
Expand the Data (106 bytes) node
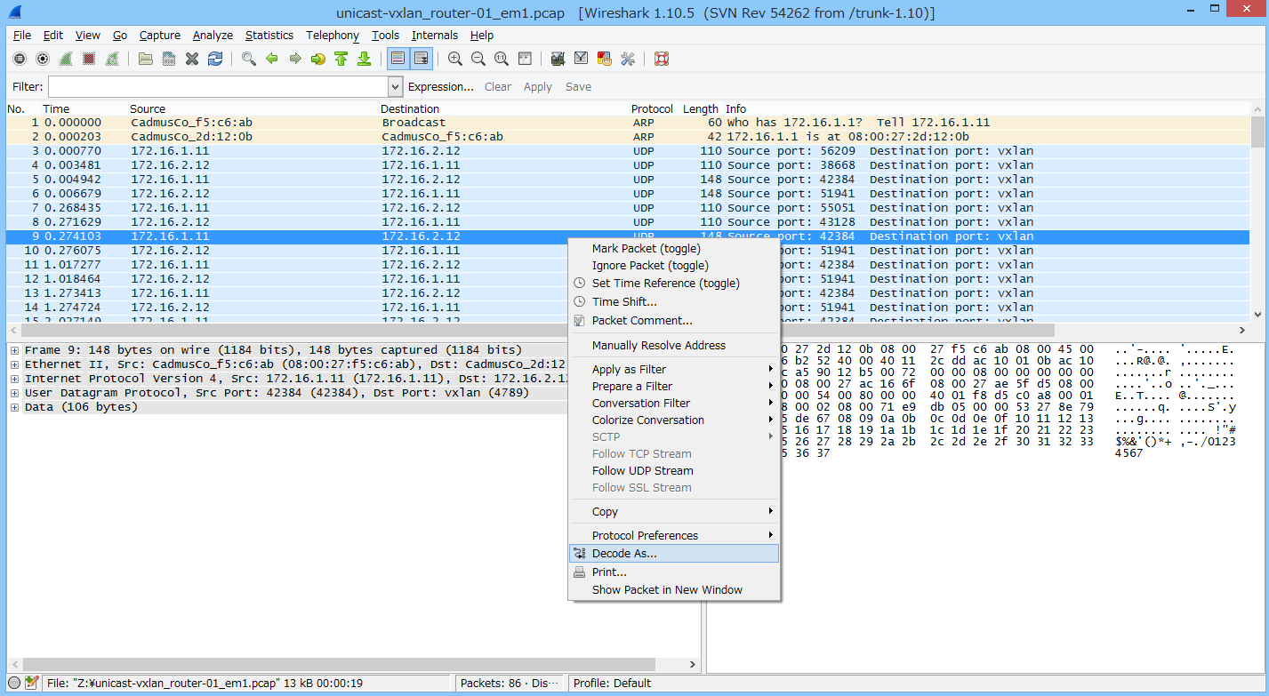tap(14, 407)
